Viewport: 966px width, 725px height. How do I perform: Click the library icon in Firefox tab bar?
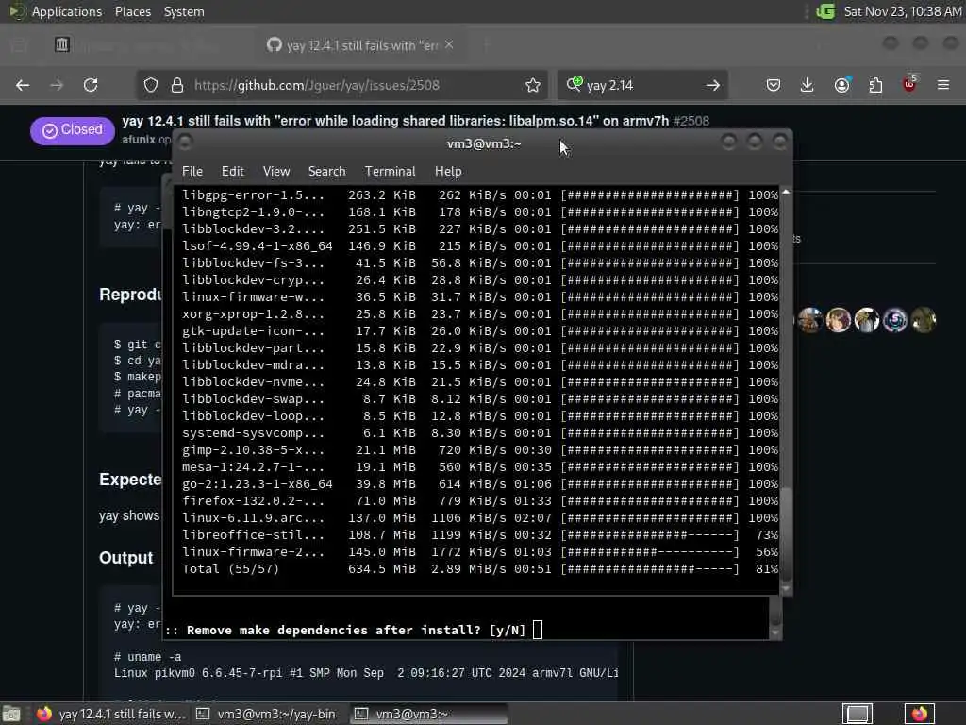tap(61, 44)
